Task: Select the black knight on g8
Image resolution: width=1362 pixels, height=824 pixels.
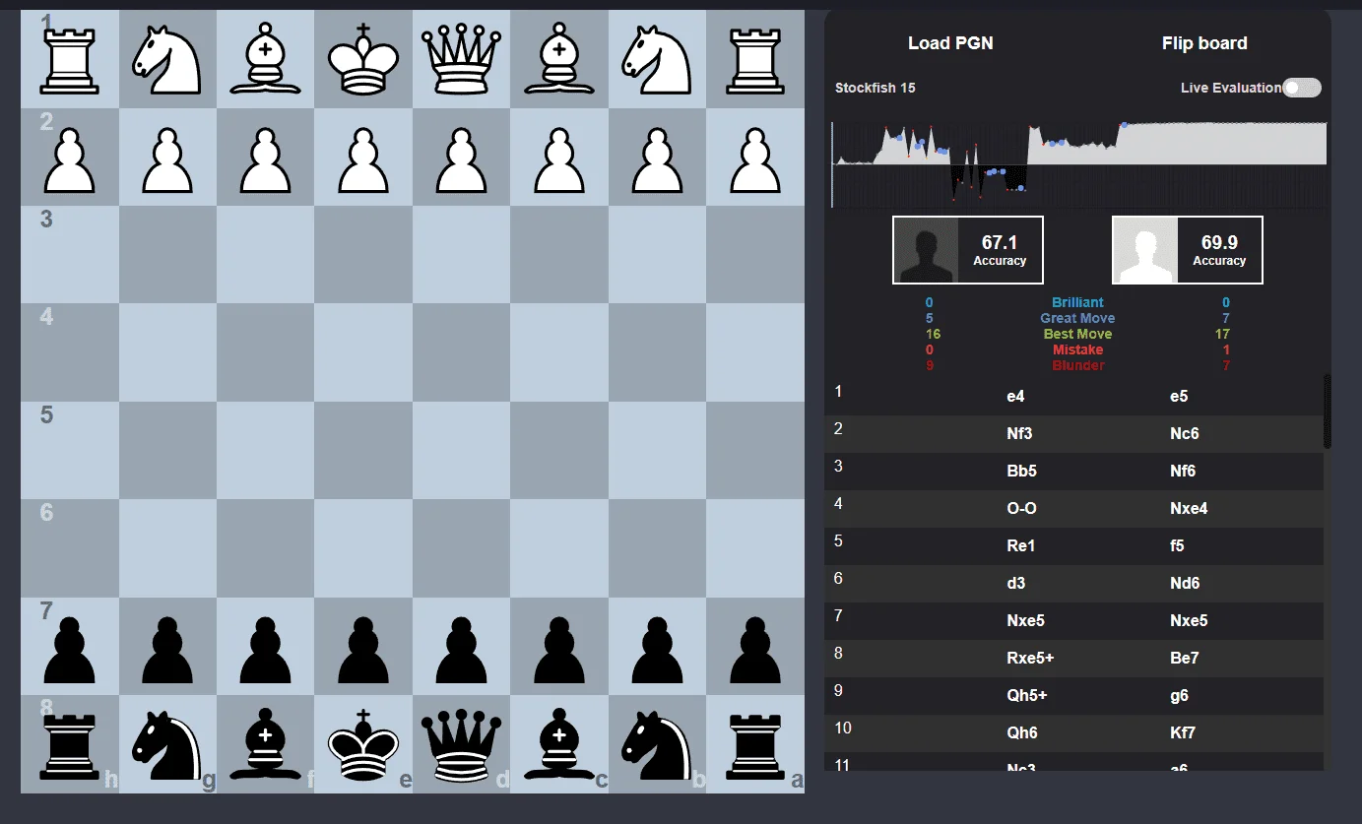Action: 167,746
